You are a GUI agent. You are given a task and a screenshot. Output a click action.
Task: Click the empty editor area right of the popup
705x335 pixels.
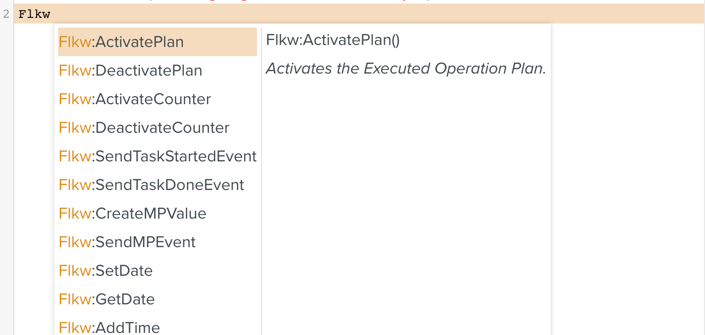(x=628, y=179)
